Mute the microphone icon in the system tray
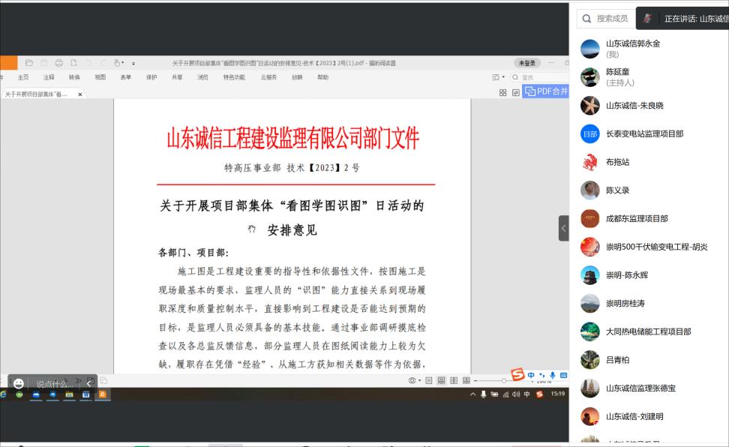Image resolution: width=729 pixels, height=447 pixels. [484, 394]
